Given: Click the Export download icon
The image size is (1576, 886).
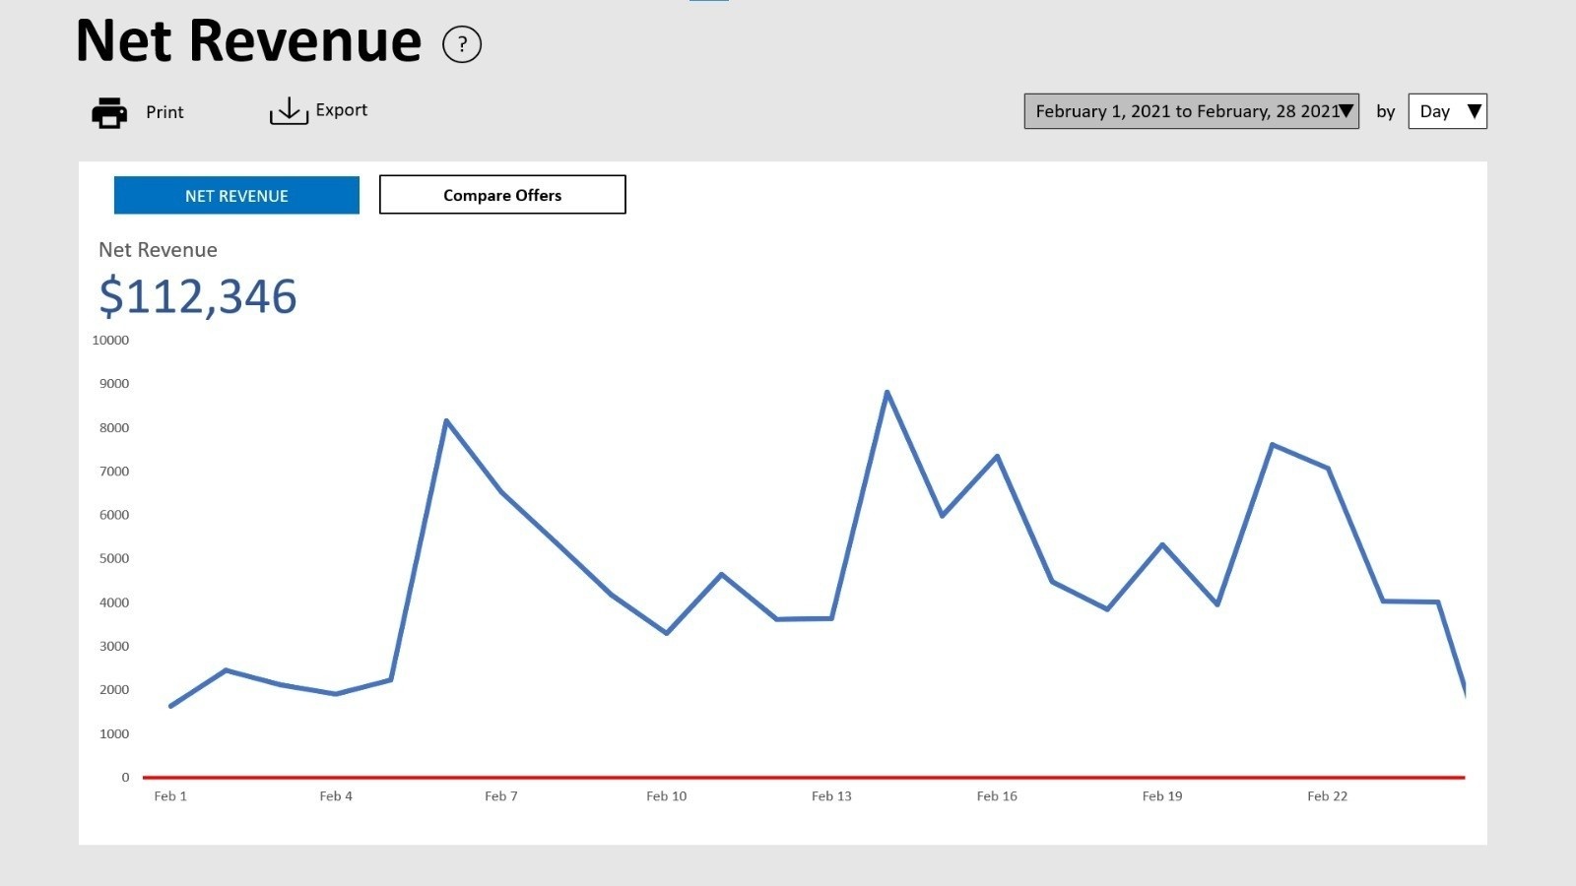Looking at the screenshot, I should click(289, 111).
